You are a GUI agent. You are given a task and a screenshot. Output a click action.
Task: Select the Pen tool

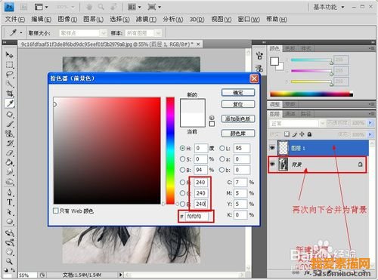(x=10, y=192)
